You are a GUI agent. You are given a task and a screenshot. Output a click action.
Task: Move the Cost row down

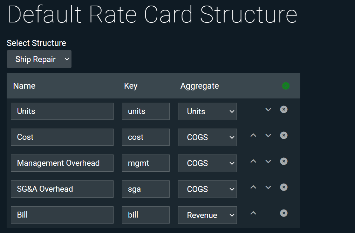point(268,136)
